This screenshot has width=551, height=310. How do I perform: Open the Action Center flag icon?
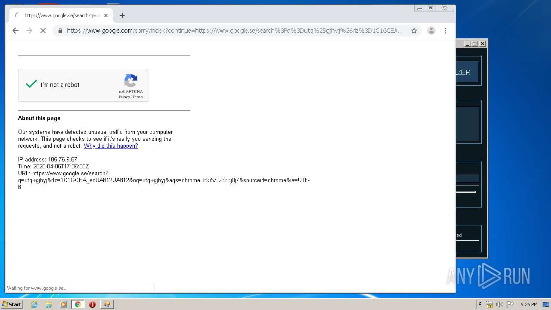tap(510, 304)
